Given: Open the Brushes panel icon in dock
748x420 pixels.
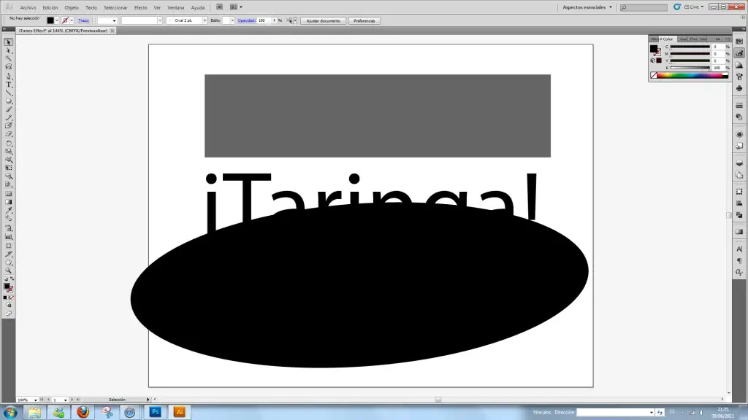Looking at the screenshot, I should click(739, 77).
